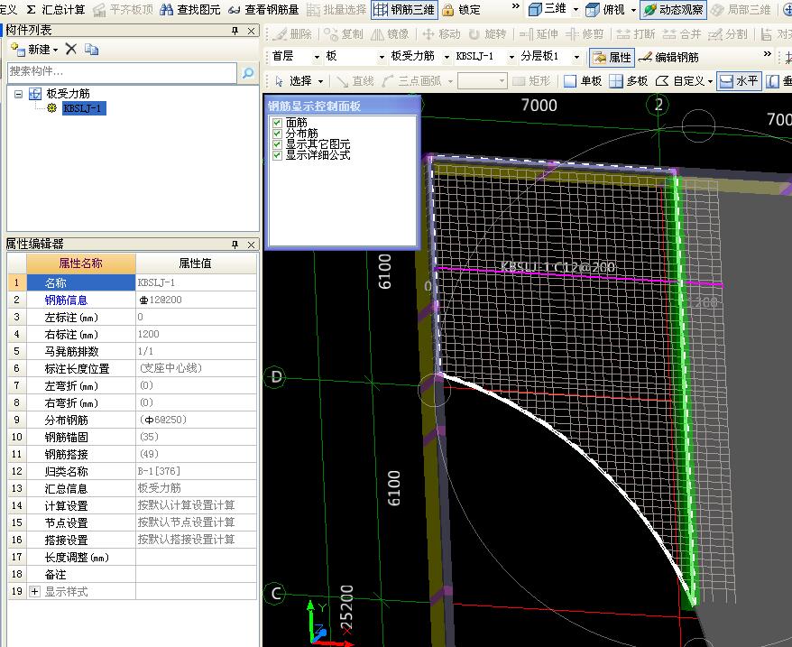Uncheck the 面筋 checkbox
The width and height of the screenshot is (792, 647).
[x=277, y=123]
